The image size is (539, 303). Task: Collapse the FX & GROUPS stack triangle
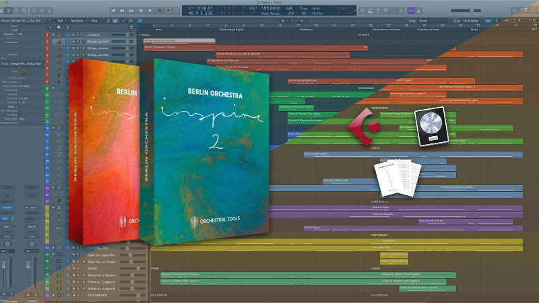coord(53,295)
